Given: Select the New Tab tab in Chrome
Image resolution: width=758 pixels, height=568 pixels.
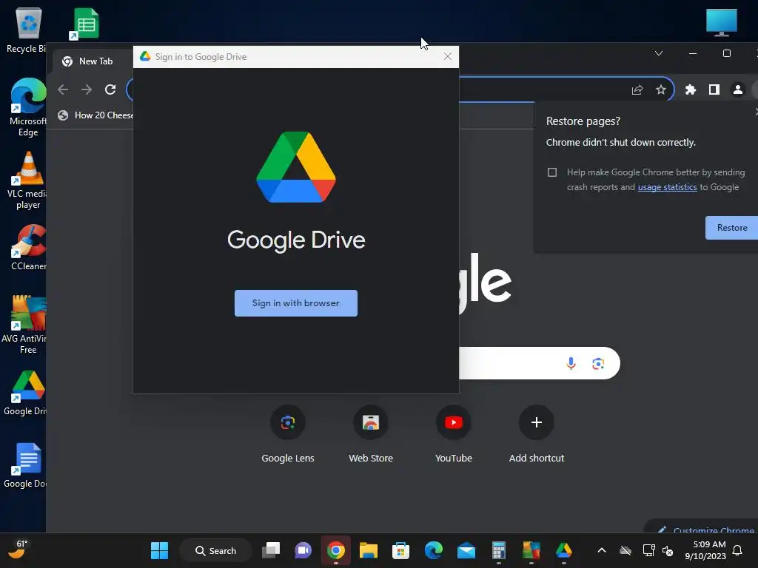Looking at the screenshot, I should [92, 61].
